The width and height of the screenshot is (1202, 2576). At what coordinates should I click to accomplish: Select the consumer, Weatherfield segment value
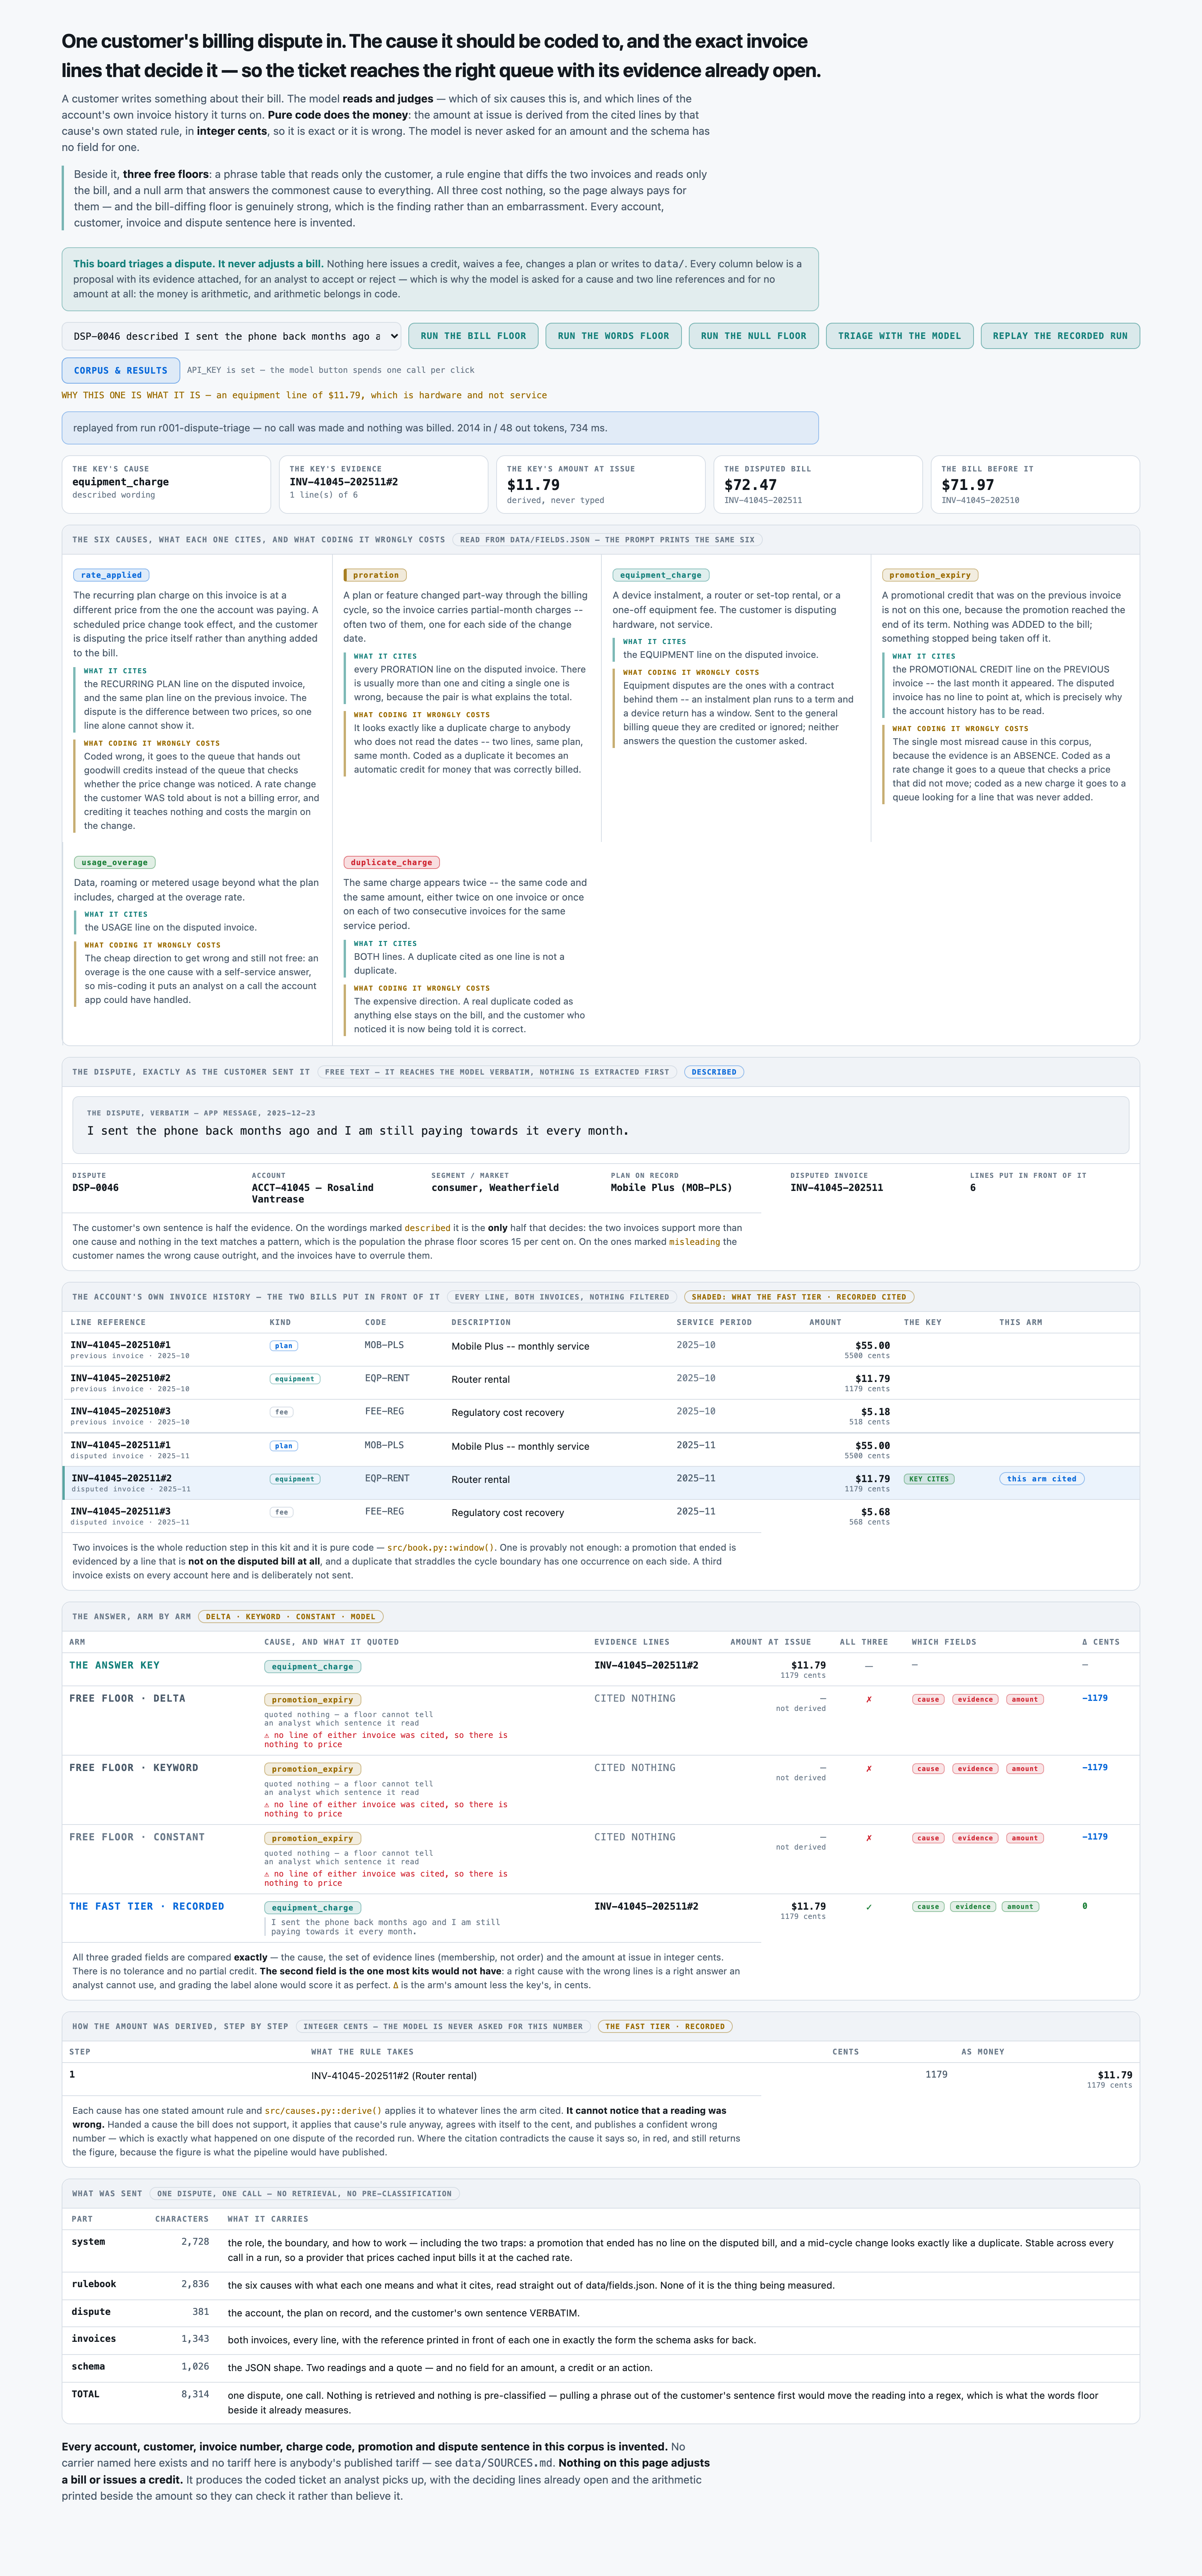click(x=495, y=1188)
